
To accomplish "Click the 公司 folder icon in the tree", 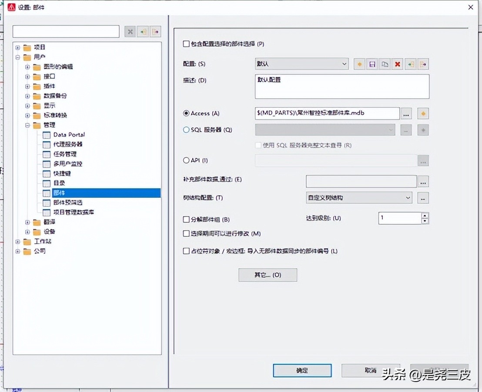I will [x=27, y=252].
